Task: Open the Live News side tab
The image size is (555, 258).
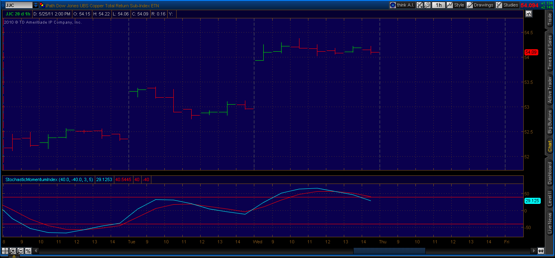Action: tap(550, 223)
